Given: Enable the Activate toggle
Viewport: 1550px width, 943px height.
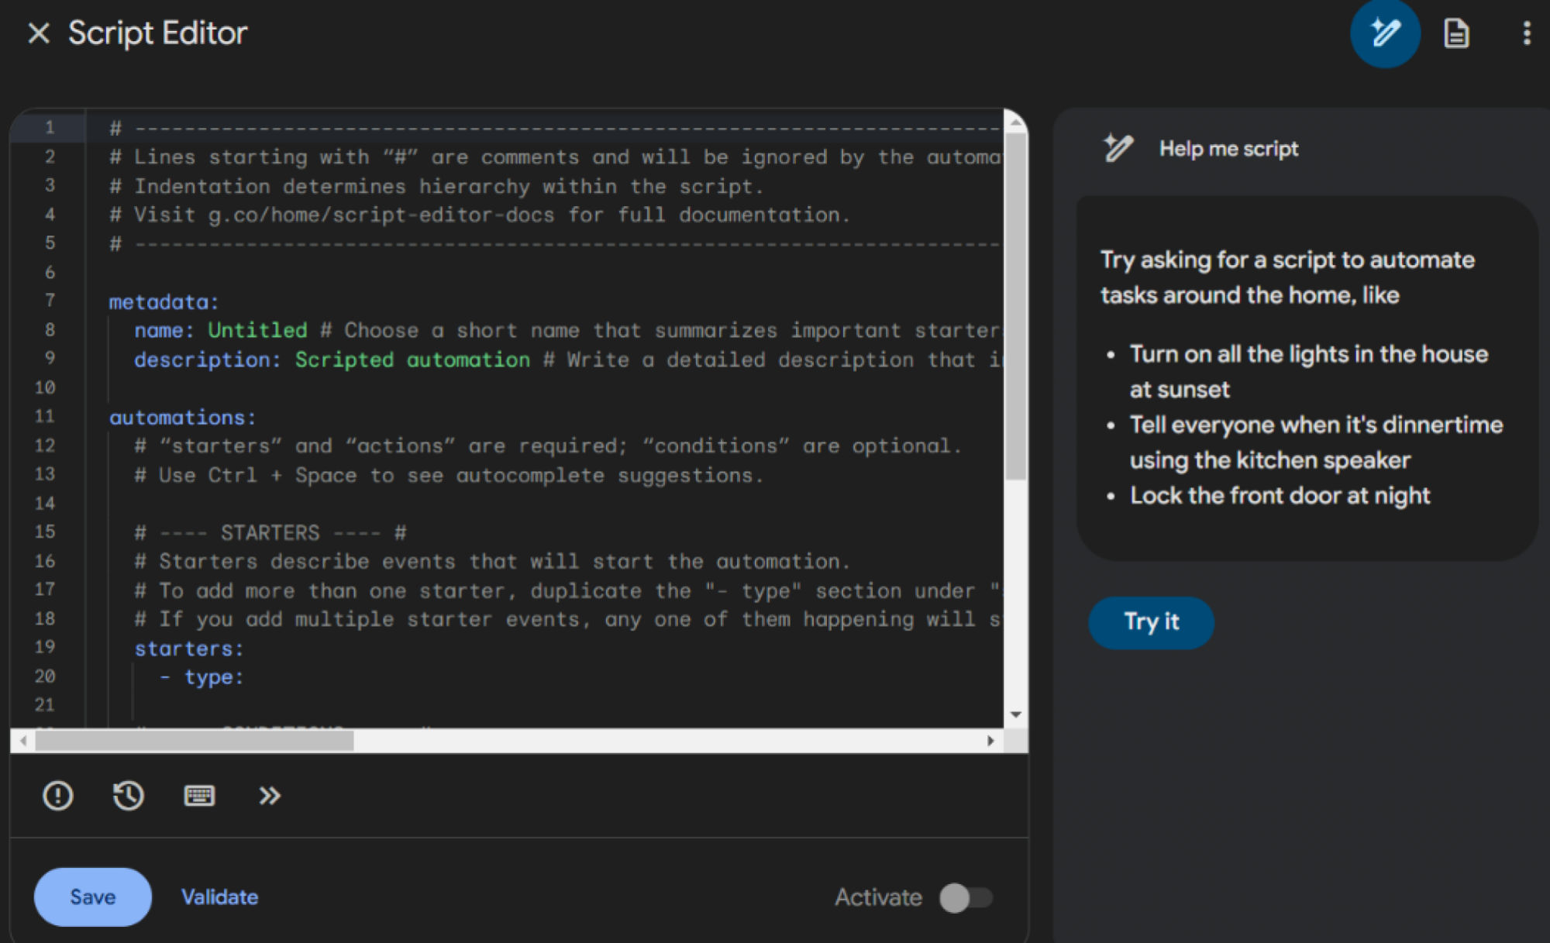Looking at the screenshot, I should [966, 897].
